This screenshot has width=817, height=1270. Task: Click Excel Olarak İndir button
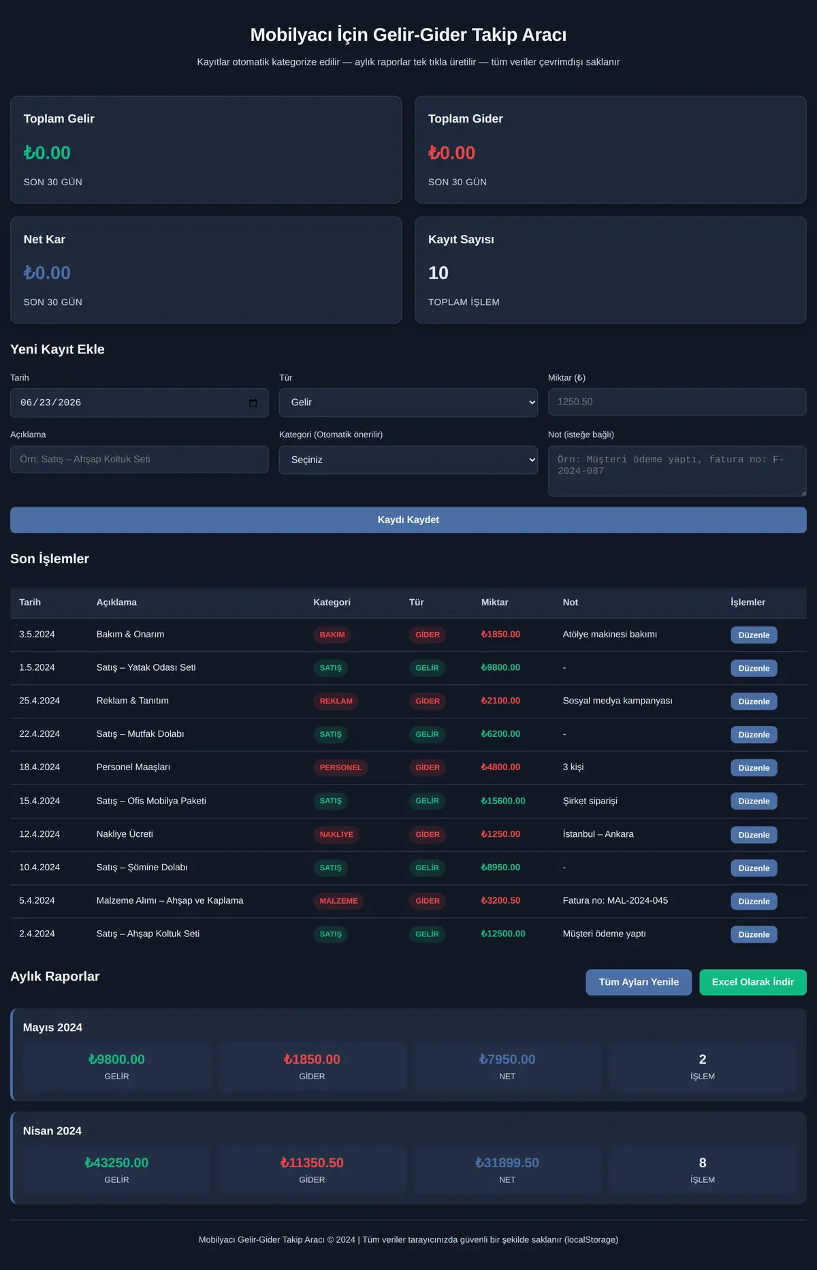coord(753,982)
